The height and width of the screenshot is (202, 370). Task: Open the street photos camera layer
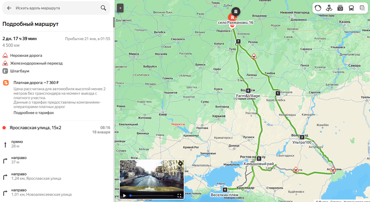[340, 8]
